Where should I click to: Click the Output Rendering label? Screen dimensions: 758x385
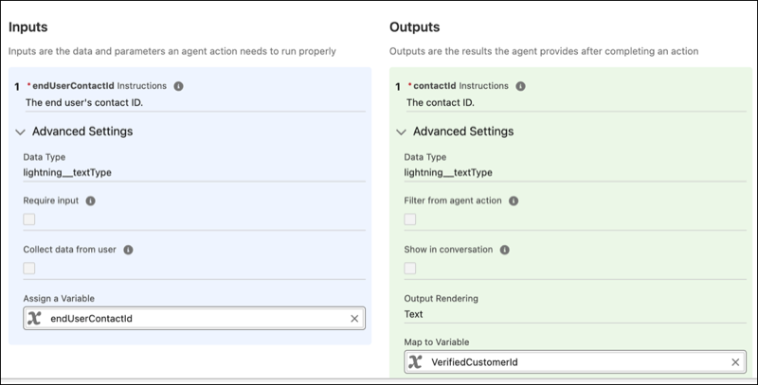[441, 299]
